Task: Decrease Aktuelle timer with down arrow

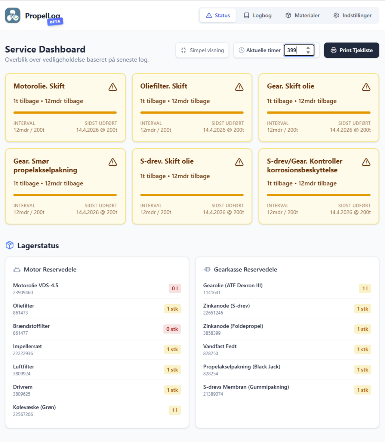Action: tap(308, 53)
